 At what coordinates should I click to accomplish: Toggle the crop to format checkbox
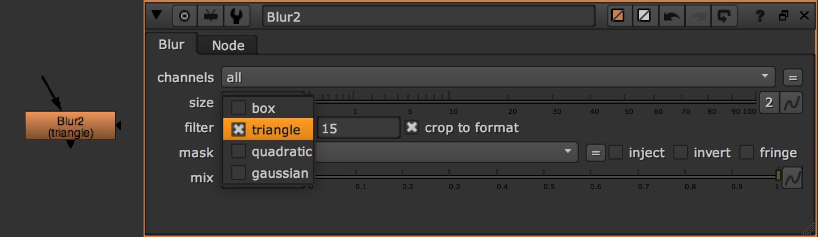click(x=411, y=128)
